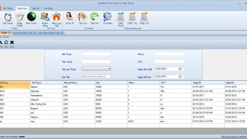This screenshot has height=139, width=247.
Task: Click the 30/12/2010 NgaySX cell
Action: tap(208, 117)
